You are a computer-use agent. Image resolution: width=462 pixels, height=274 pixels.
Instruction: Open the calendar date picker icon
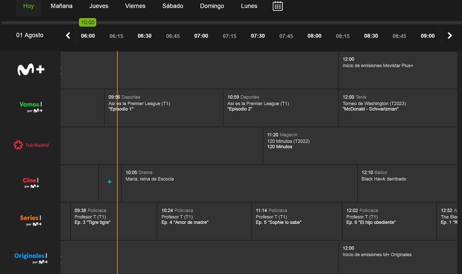point(278,6)
